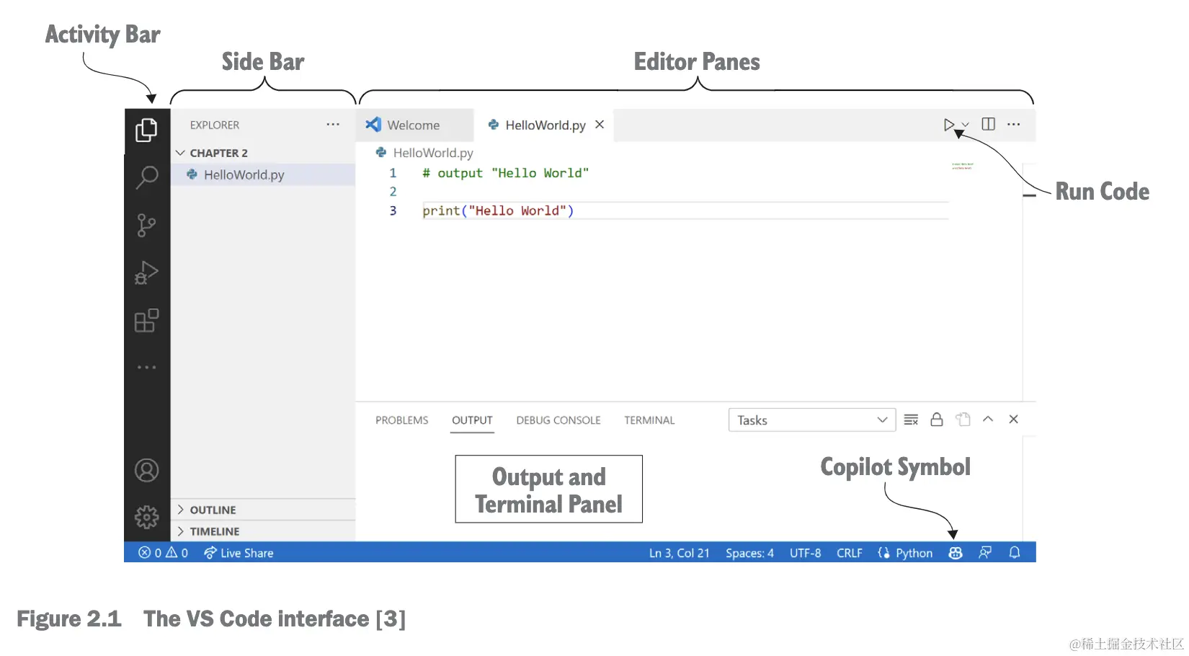This screenshot has height=656, width=1189.
Task: Click the comment on code line 1
Action: [x=506, y=173]
